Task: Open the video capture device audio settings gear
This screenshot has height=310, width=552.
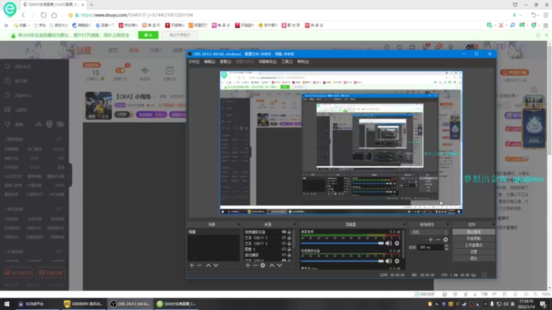Action: [397, 261]
